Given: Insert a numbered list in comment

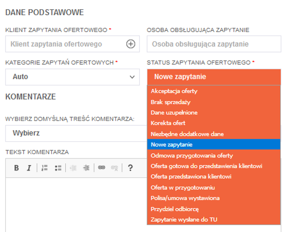Looking at the screenshot, I should [x=45, y=168].
